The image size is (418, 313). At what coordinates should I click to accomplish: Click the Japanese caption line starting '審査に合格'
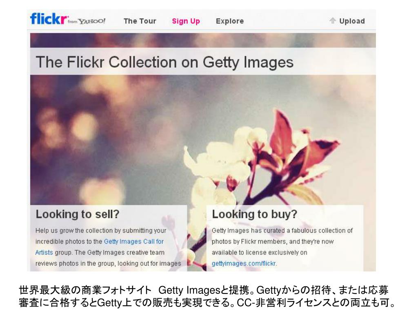pyautogui.click(x=207, y=303)
